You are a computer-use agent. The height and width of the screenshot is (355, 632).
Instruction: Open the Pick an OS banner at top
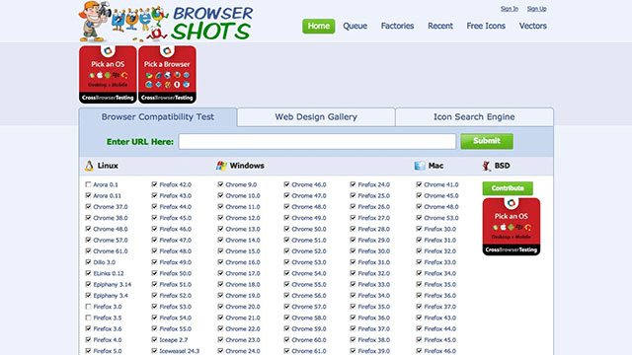[x=108, y=75]
